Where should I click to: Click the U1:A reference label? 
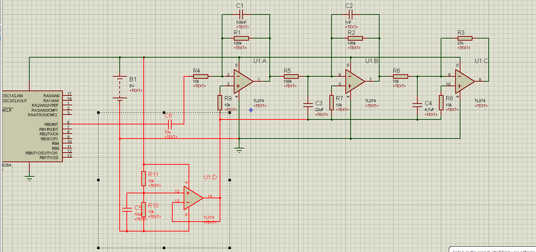pyautogui.click(x=260, y=61)
